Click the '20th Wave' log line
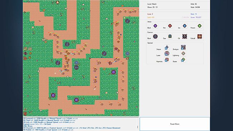Screen dimensions: 233x131 pos(28,126)
